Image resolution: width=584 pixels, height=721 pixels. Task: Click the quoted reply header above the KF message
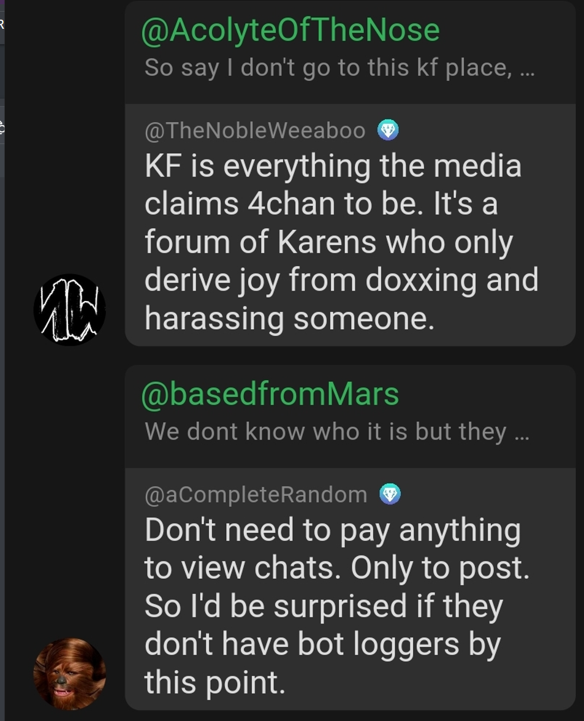pyautogui.click(x=350, y=52)
